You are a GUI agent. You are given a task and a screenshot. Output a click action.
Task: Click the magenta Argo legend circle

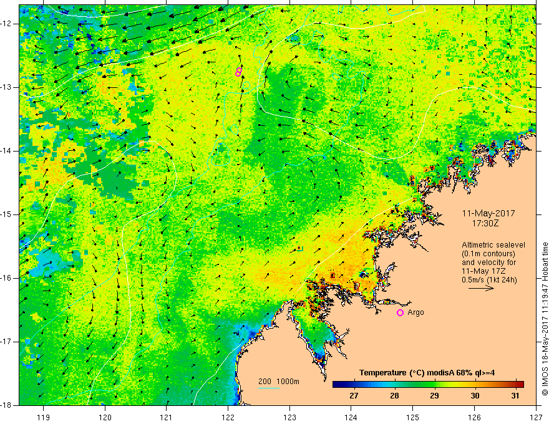click(400, 312)
